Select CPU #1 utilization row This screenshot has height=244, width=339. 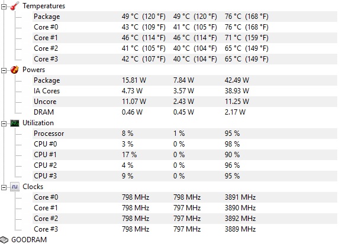[x=185, y=155]
